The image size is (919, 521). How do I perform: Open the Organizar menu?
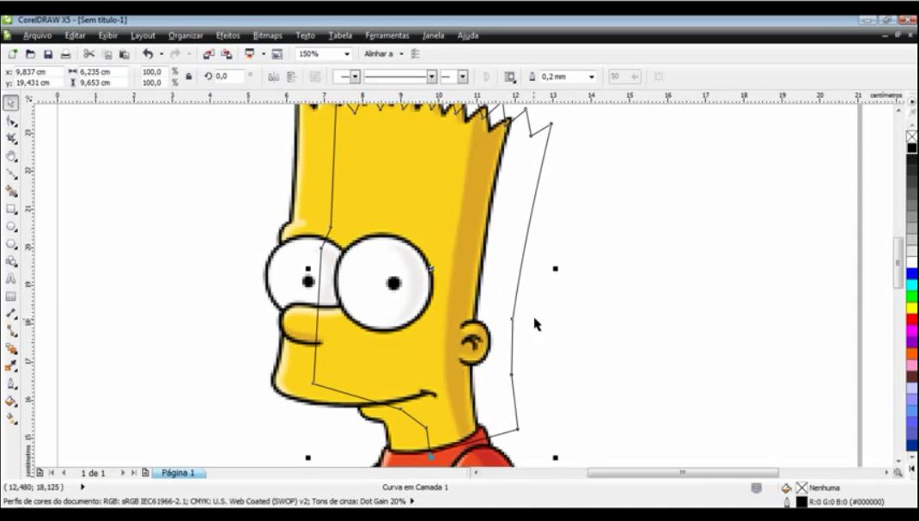click(186, 35)
